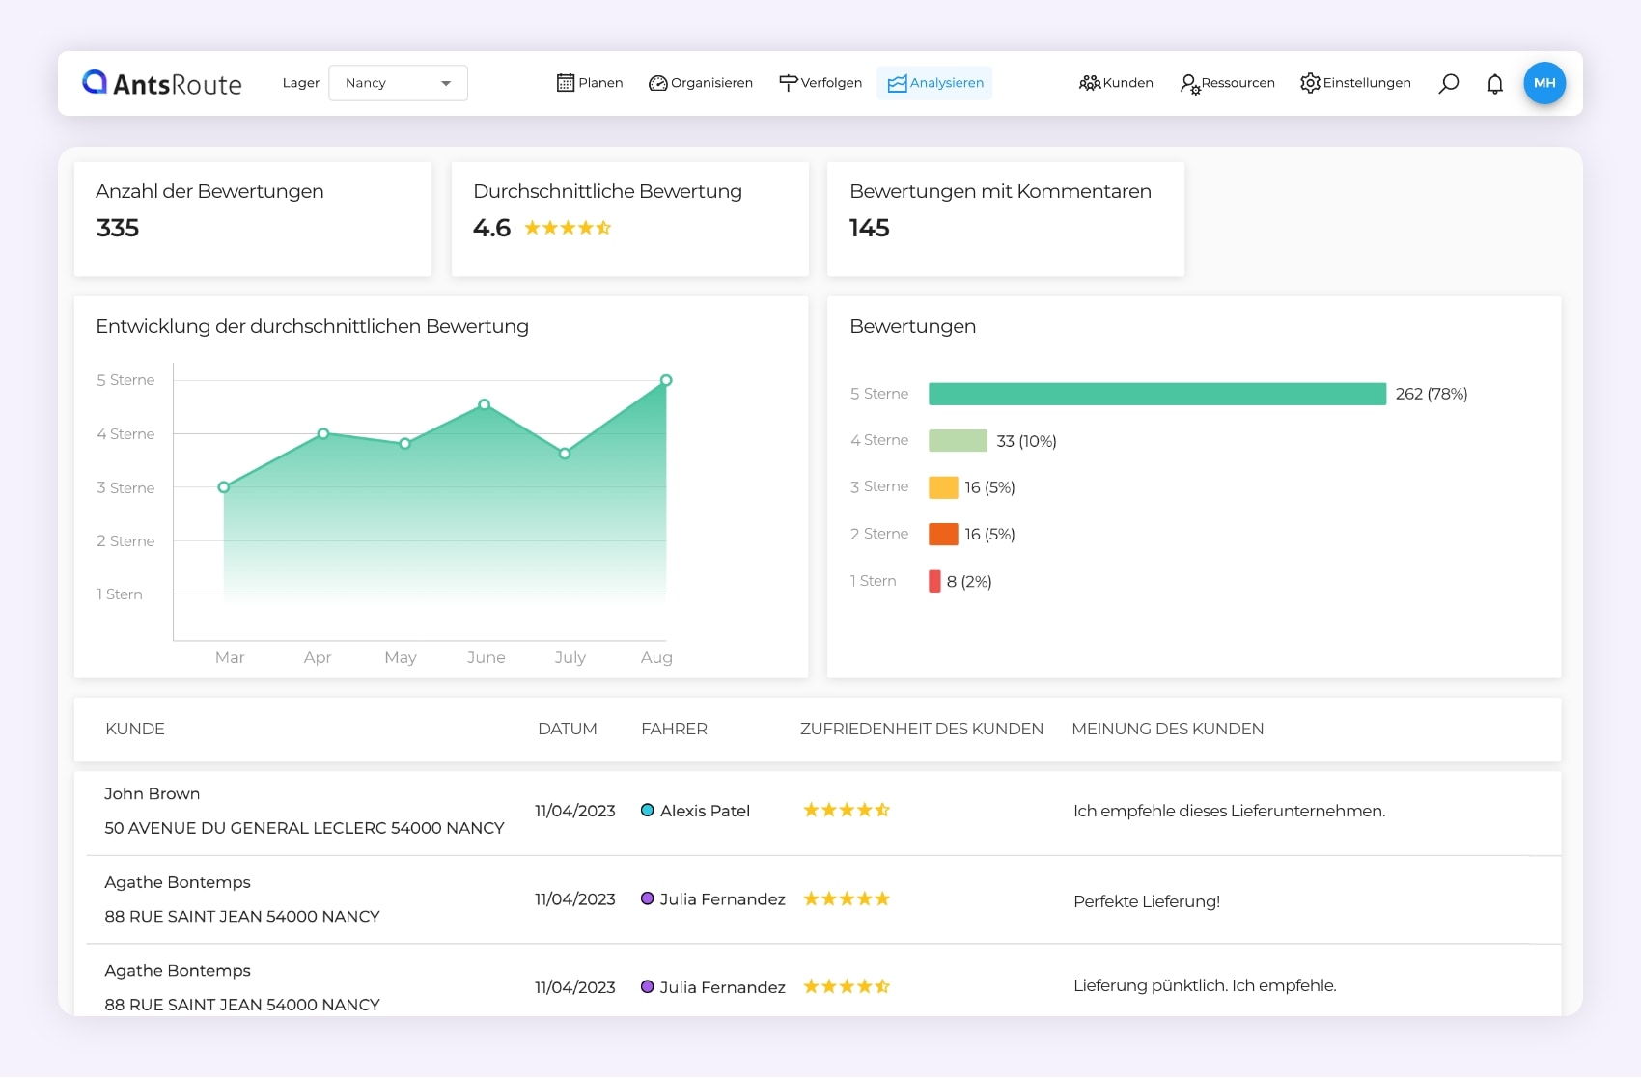1641x1078 pixels.
Task: Click the Ressourcen person-gear icon
Action: [1190, 84]
